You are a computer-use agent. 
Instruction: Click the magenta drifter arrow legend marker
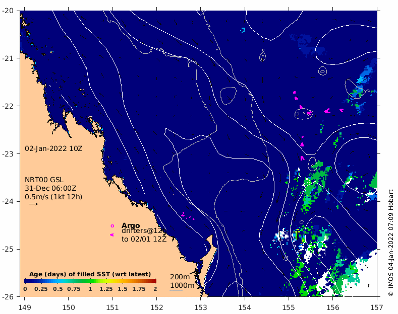pyautogui.click(x=111, y=234)
